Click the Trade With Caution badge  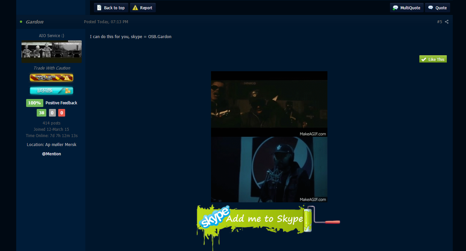pos(52,78)
